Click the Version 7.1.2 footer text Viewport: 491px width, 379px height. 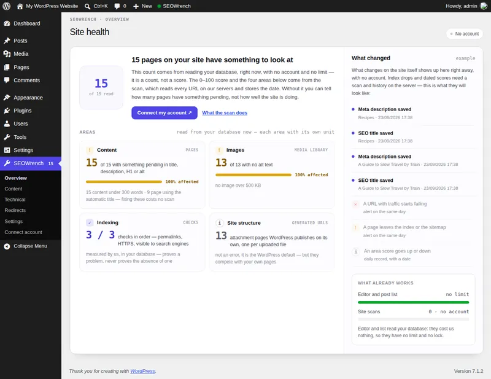(x=468, y=371)
